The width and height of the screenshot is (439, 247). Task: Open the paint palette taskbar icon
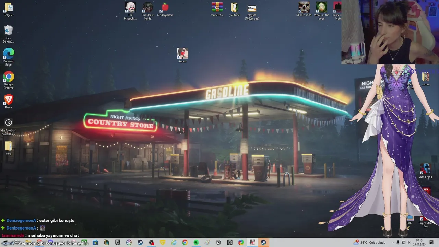pyautogui.click(x=207, y=243)
